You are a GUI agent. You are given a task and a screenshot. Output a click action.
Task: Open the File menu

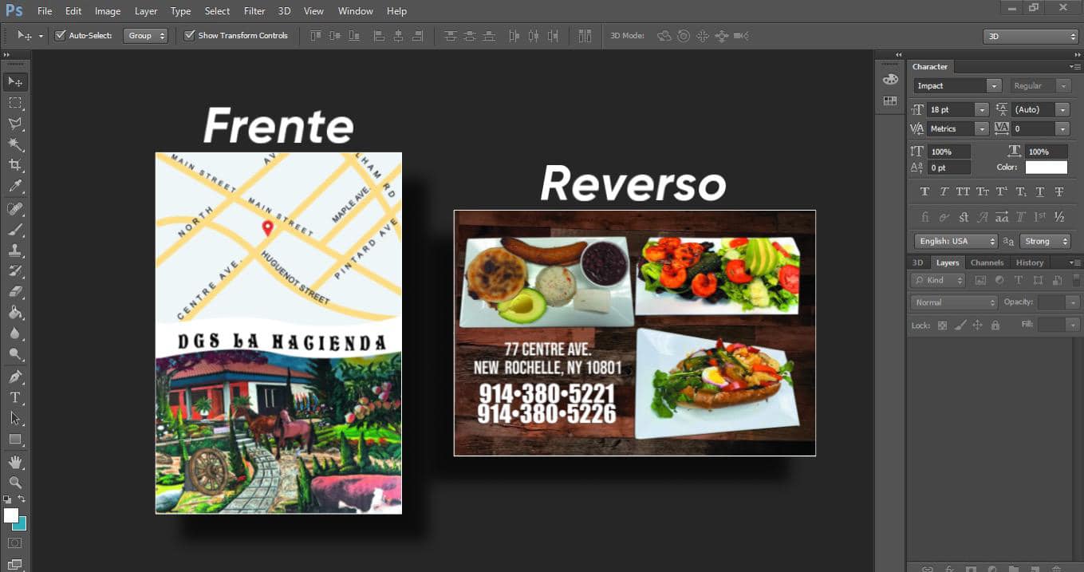point(45,11)
